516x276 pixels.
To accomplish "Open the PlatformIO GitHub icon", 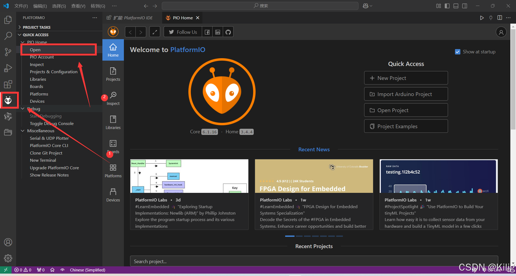I will point(228,32).
